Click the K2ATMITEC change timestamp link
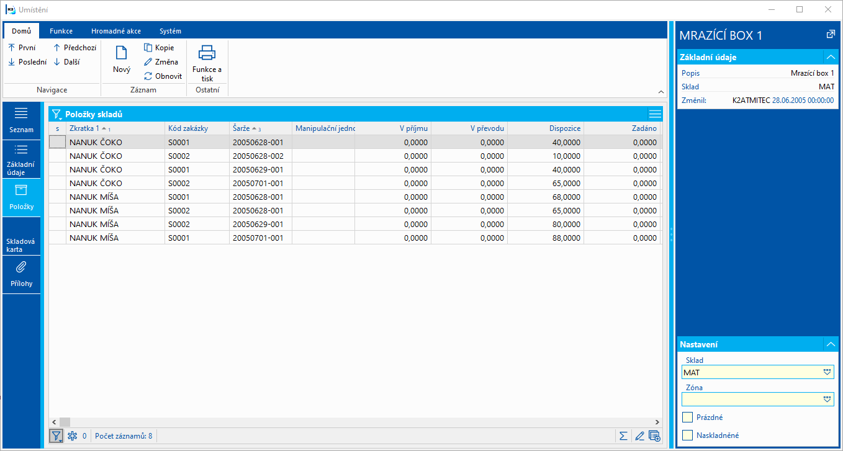Viewport: 843px width, 451px height. tap(783, 100)
